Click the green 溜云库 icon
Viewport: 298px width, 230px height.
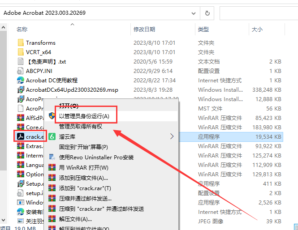(52, 136)
